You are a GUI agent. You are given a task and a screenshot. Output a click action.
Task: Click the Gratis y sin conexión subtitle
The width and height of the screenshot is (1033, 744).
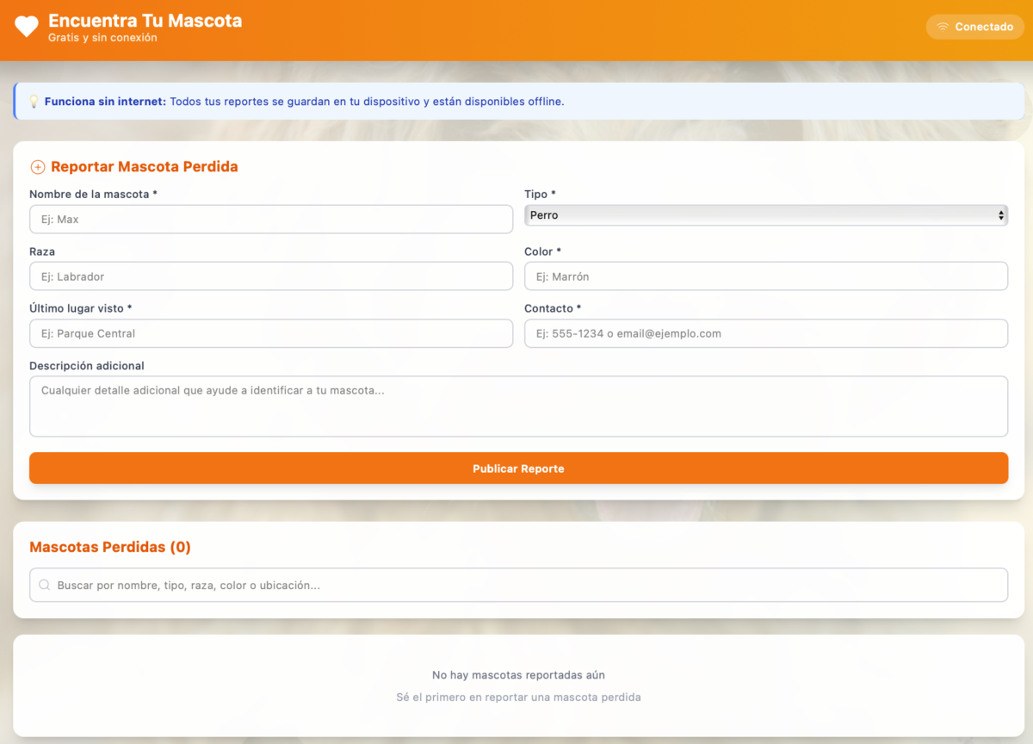click(102, 38)
